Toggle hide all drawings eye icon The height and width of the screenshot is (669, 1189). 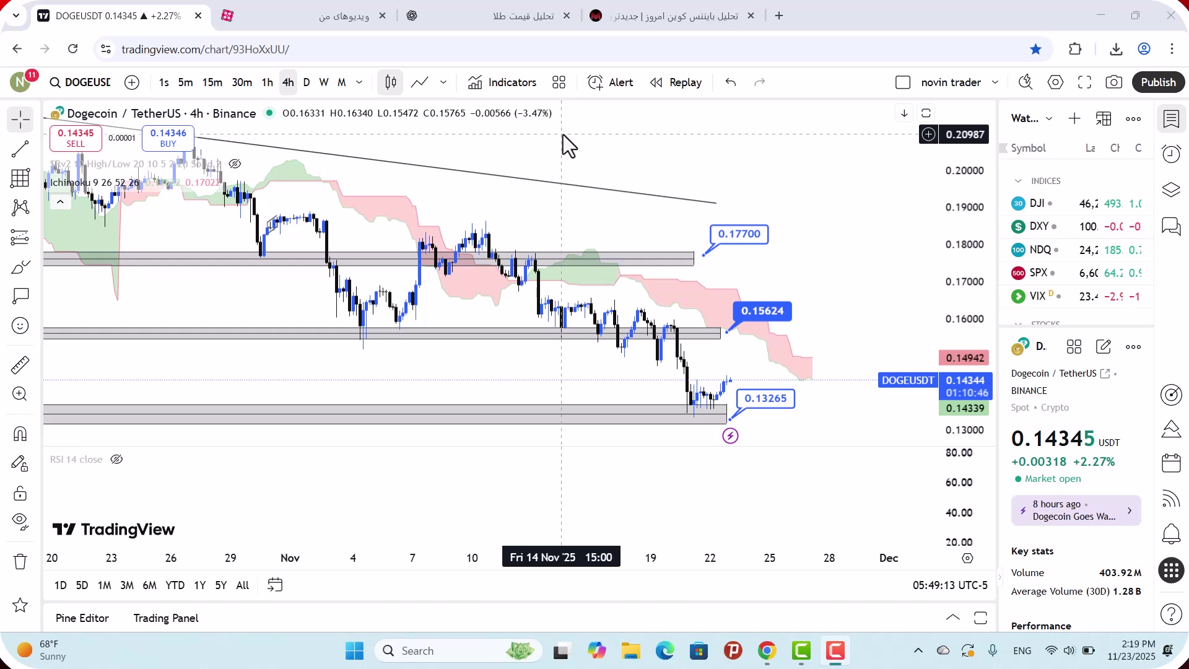click(20, 522)
